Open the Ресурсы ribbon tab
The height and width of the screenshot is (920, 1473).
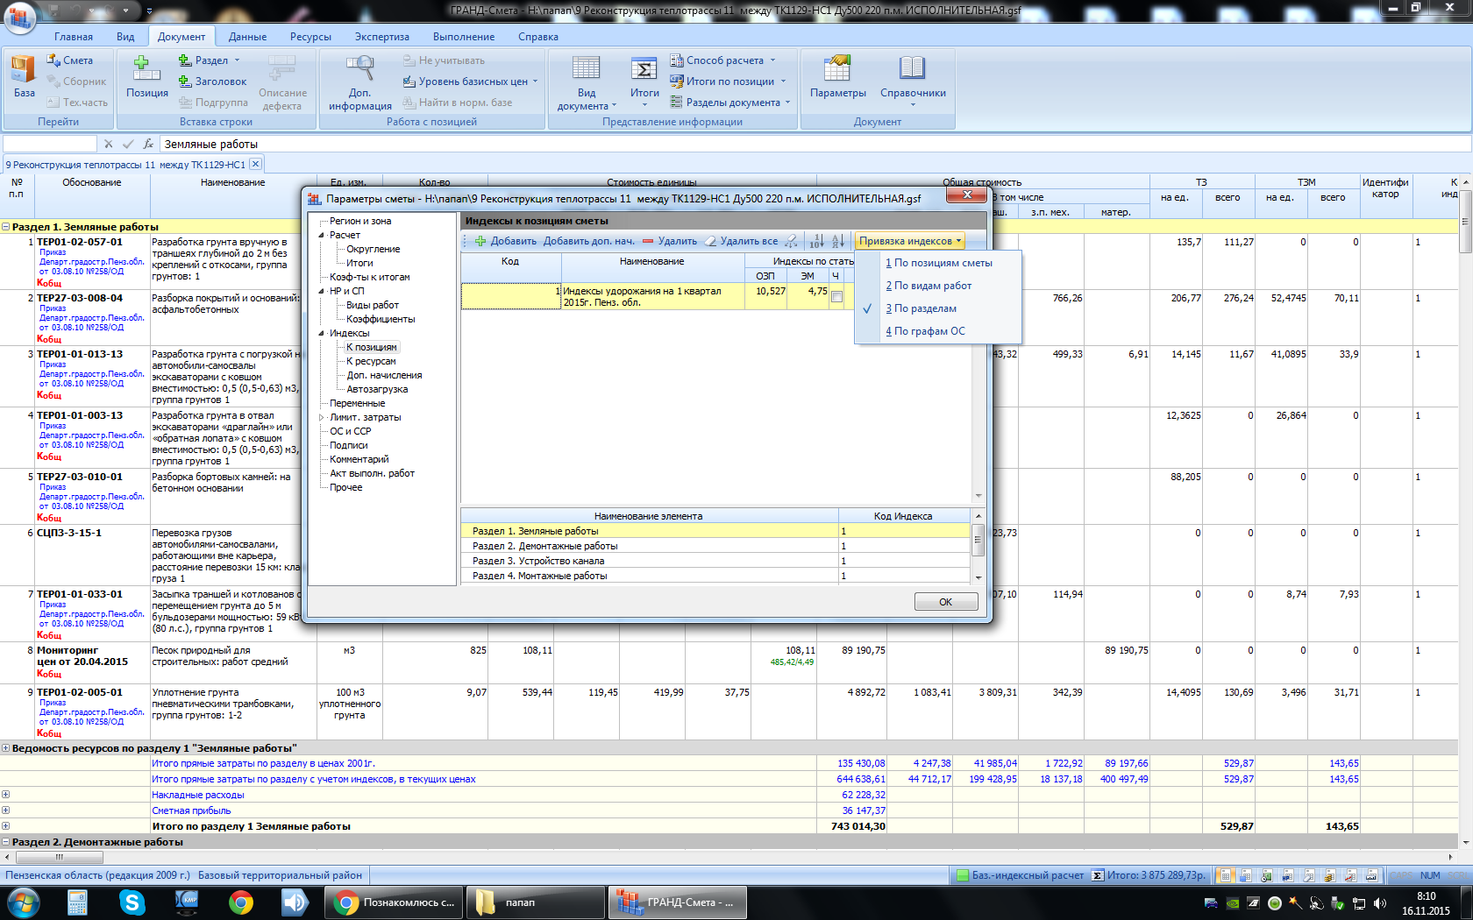pyautogui.click(x=310, y=37)
